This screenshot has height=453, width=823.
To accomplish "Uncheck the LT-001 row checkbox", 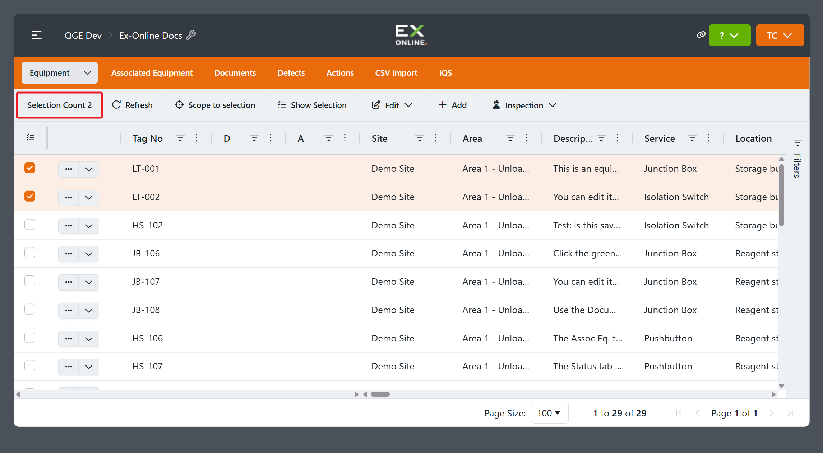I will tap(30, 168).
